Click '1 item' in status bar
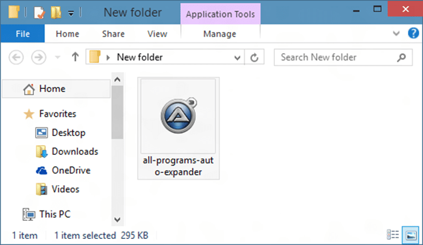Image resolution: width=423 pixels, height=245 pixels. [25, 235]
